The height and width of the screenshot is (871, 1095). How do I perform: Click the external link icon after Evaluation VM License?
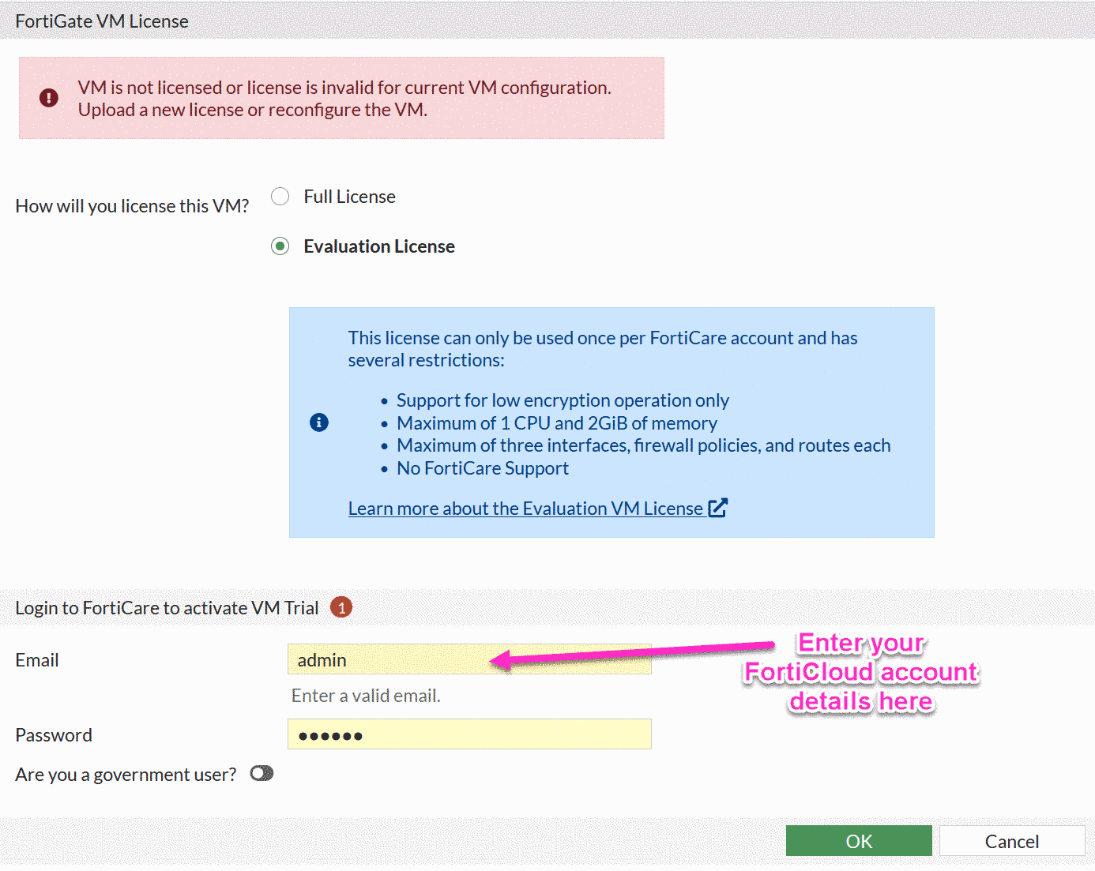[718, 508]
